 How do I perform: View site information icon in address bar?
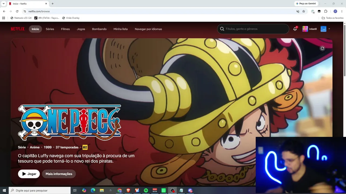[25, 11]
